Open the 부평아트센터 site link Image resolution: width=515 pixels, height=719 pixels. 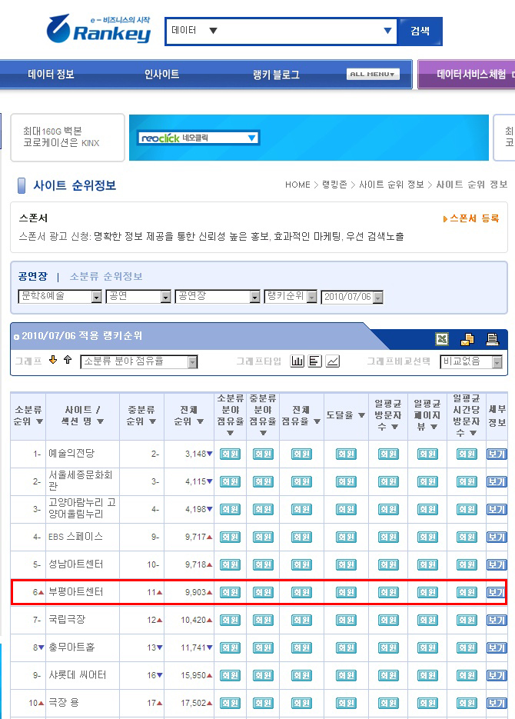coord(76,592)
